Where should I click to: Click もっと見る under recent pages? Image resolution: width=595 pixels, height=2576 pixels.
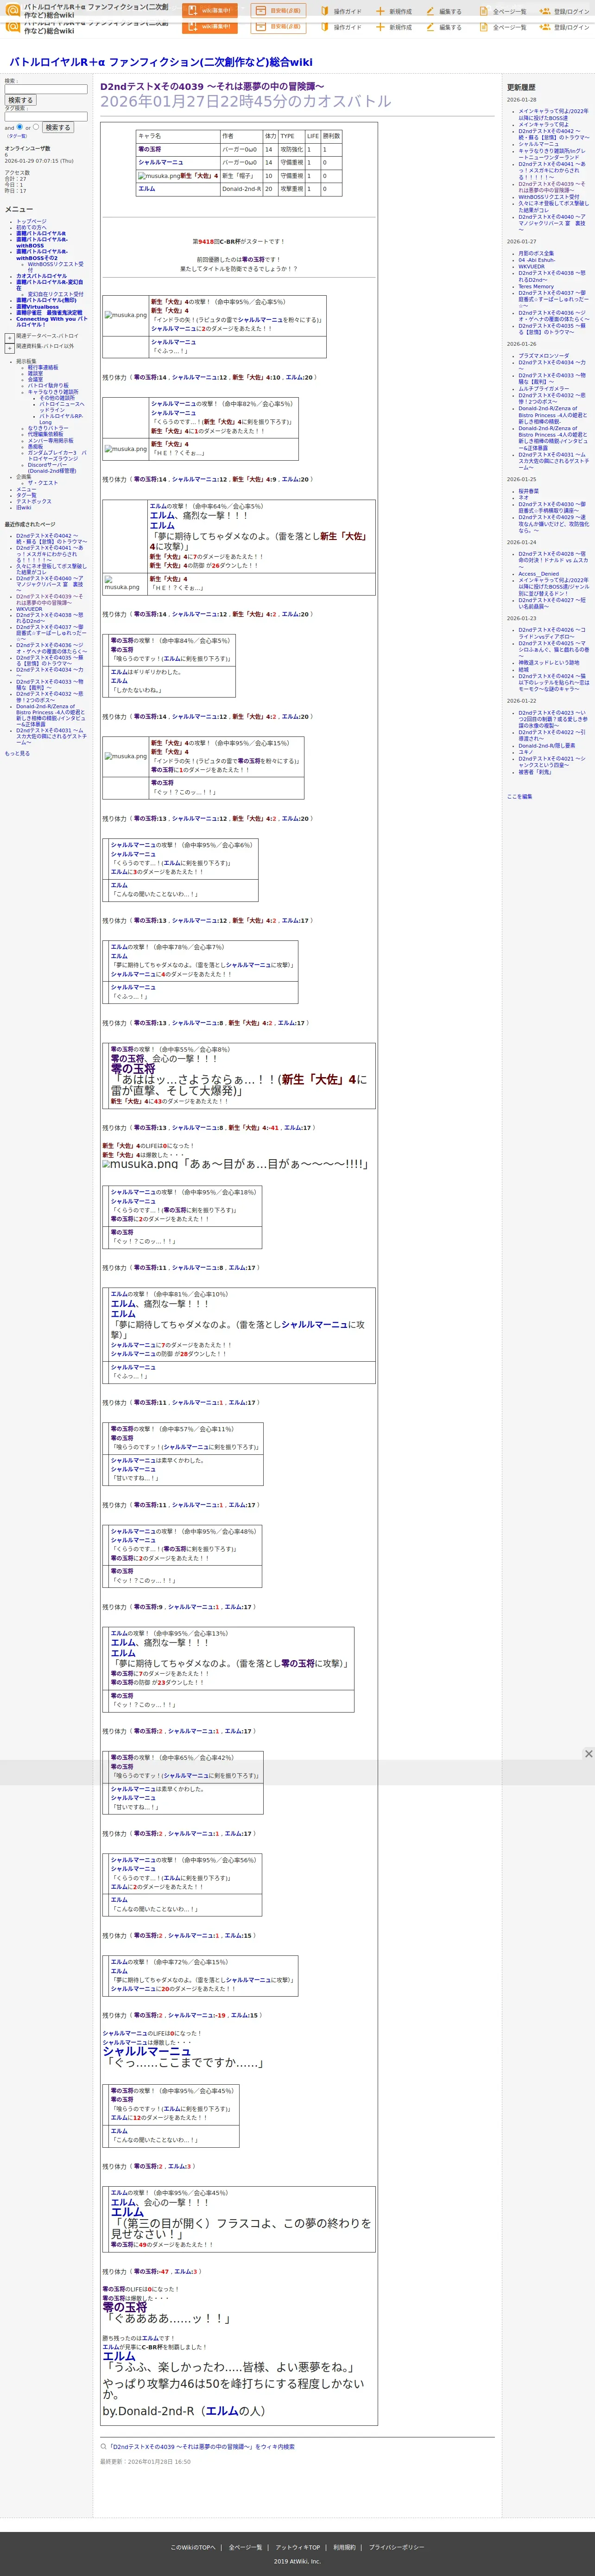point(17,753)
